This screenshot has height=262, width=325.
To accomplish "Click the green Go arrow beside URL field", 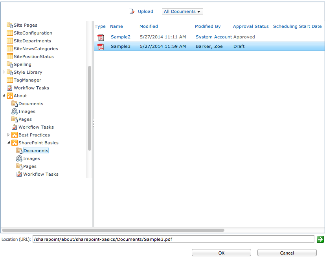I will (x=320, y=239).
